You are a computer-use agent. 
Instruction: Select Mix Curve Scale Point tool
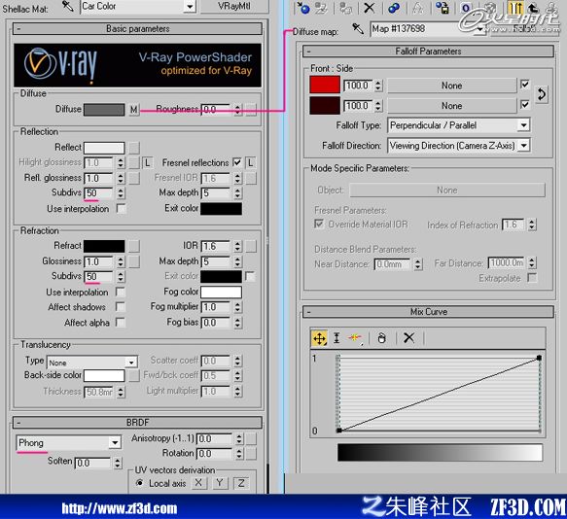pos(337,338)
